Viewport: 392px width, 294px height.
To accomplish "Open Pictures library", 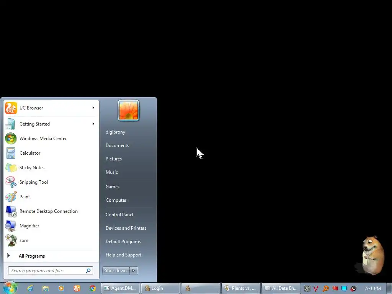I will (x=113, y=159).
